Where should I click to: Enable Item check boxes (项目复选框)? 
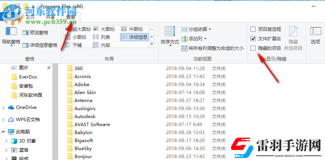pyautogui.click(x=266, y=29)
